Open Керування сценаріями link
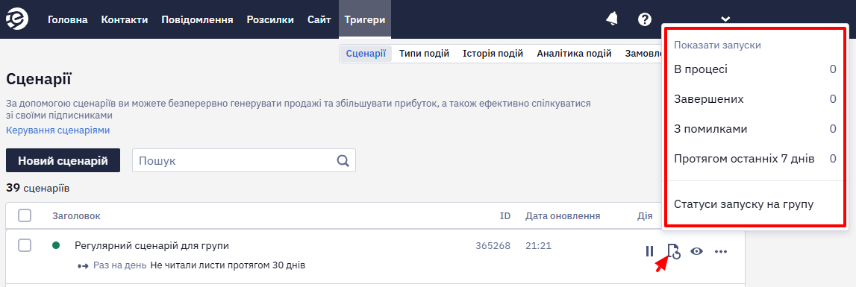856x287 pixels. tap(58, 130)
